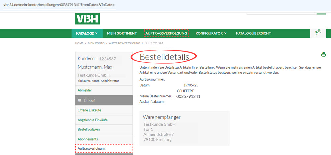Select Auftragsverfolgung in the sidebar
This screenshot has width=331, height=155.
(104, 148)
